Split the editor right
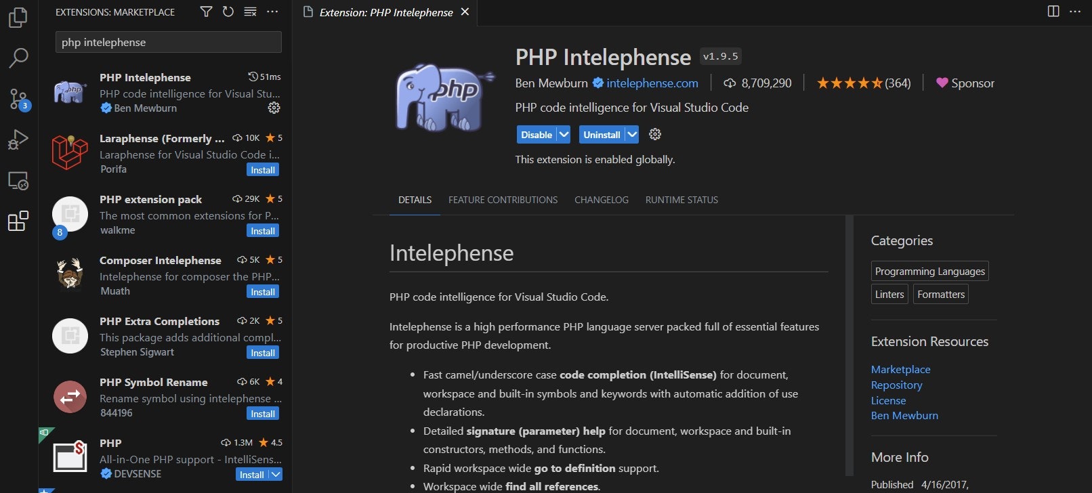 pyautogui.click(x=1053, y=12)
